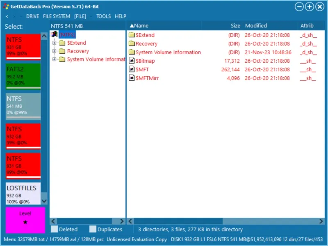Click the file list horizontal scrollbar thumb
Screen dimensions: 328x246
[178, 221]
